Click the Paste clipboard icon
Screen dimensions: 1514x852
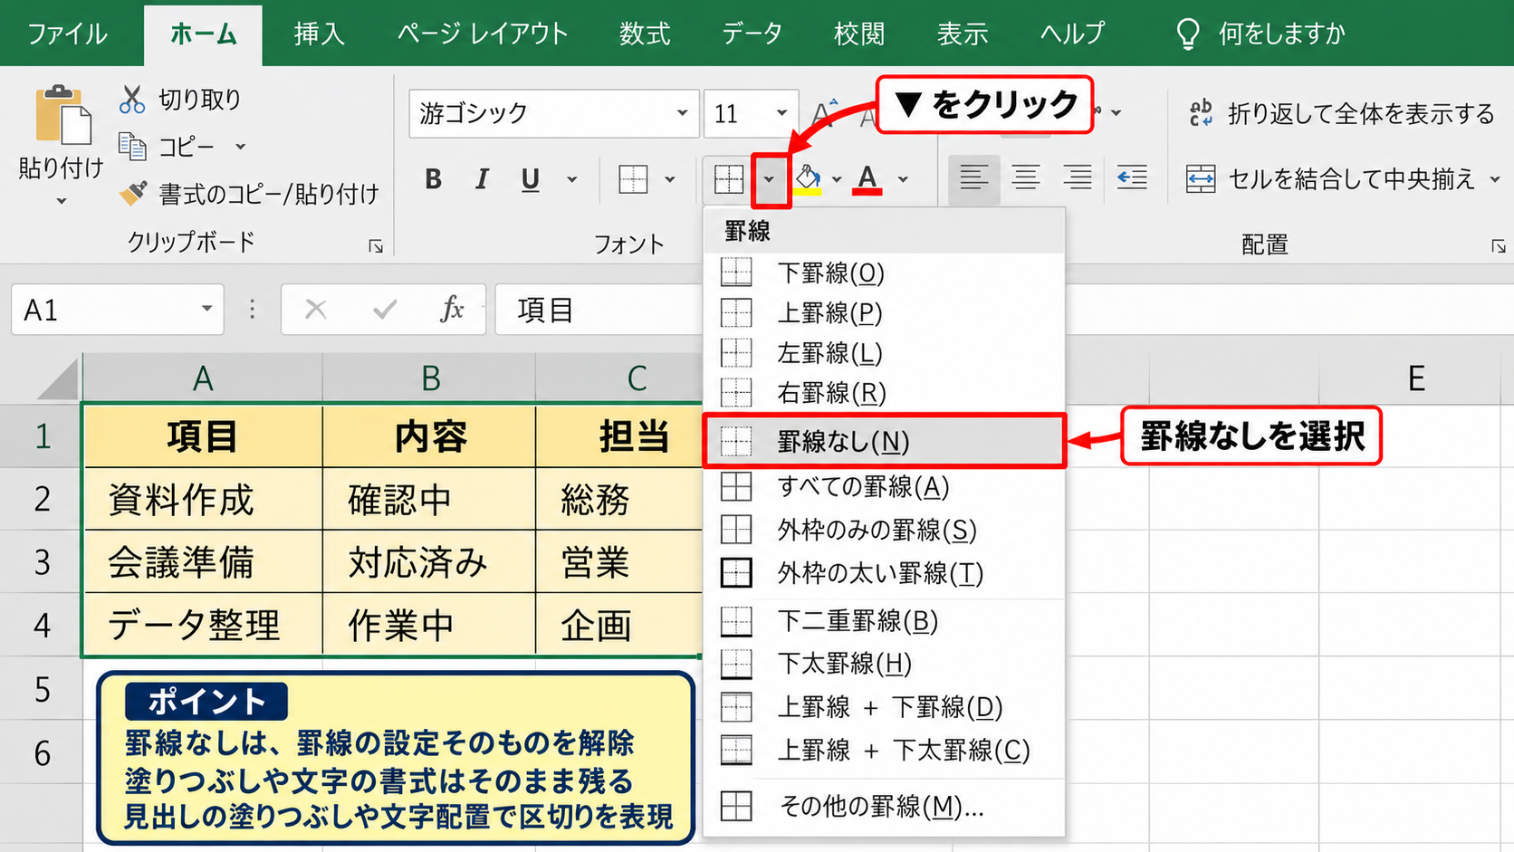pyautogui.click(x=62, y=115)
